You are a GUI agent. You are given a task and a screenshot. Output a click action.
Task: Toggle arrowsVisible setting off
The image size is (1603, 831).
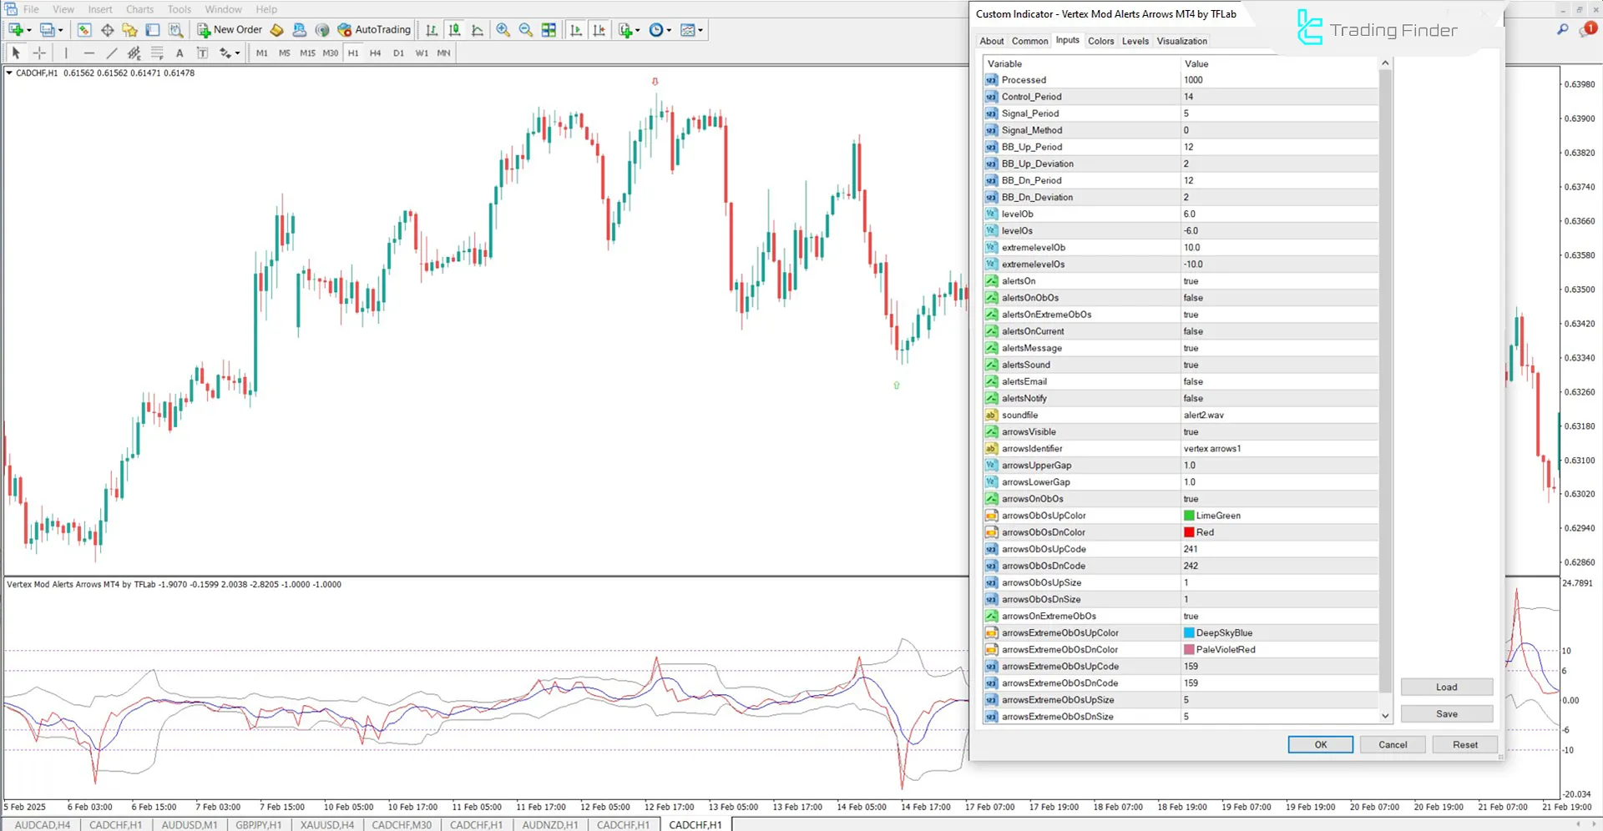[1277, 431]
